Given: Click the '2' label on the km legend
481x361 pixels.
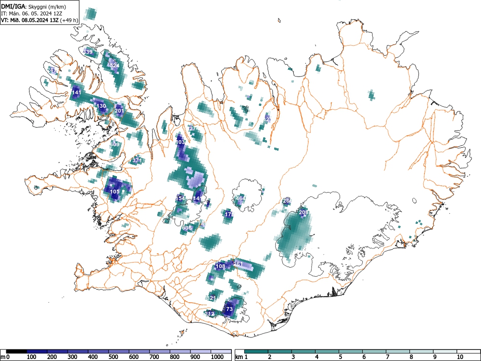Looking at the screenshot, I should 270,357.
